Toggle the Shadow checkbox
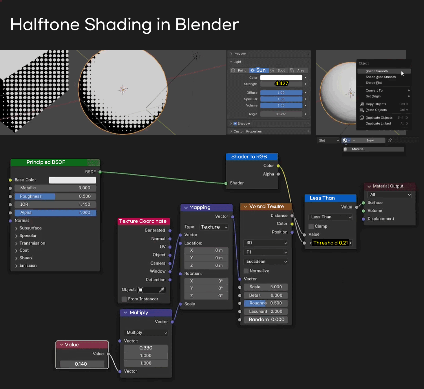The height and width of the screenshot is (389, 424). click(x=235, y=123)
